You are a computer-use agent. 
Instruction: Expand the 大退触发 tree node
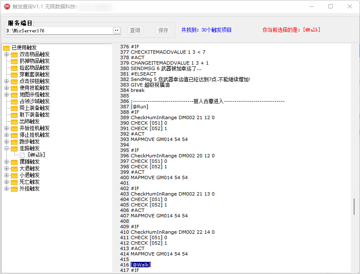(x=6, y=169)
